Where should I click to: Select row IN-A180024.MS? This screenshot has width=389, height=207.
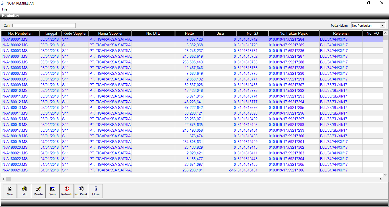point(15,170)
